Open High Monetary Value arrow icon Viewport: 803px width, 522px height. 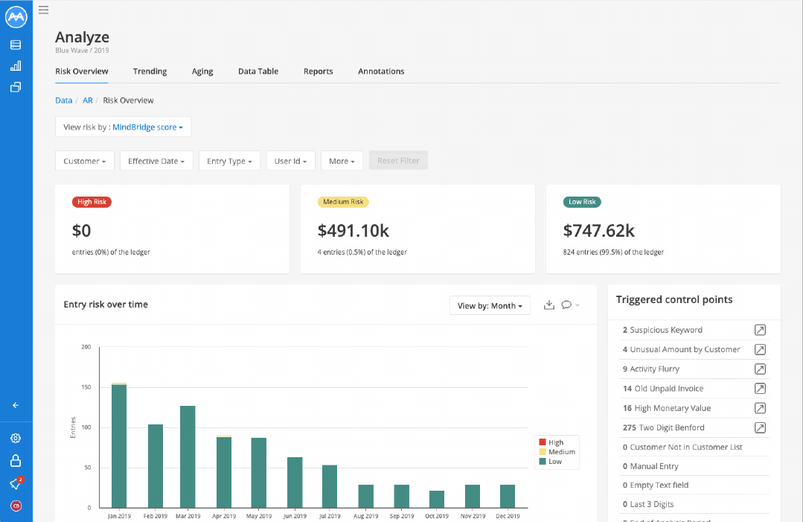[x=760, y=408]
